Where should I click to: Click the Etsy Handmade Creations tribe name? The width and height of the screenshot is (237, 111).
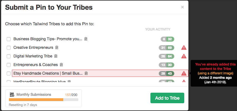48,73
